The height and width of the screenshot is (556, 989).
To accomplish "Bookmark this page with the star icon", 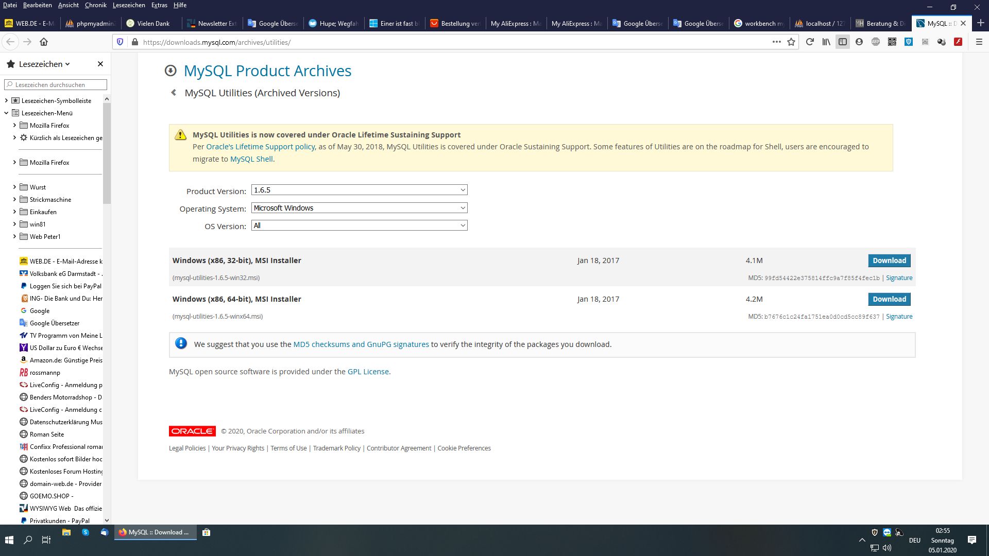I will pos(791,42).
